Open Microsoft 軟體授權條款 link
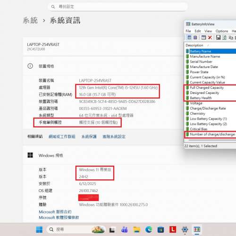The height and width of the screenshot is (236, 236). coord(59,218)
